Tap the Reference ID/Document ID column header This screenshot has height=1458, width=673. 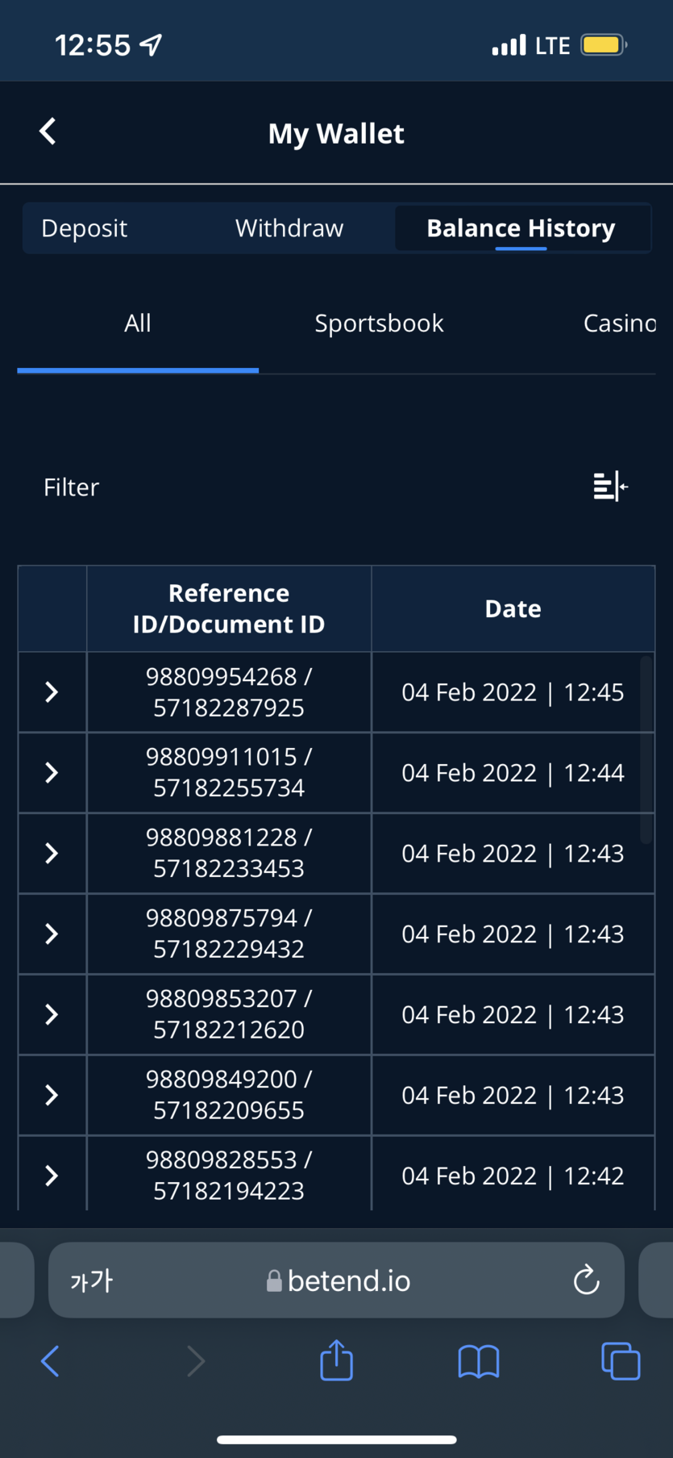[x=229, y=608]
